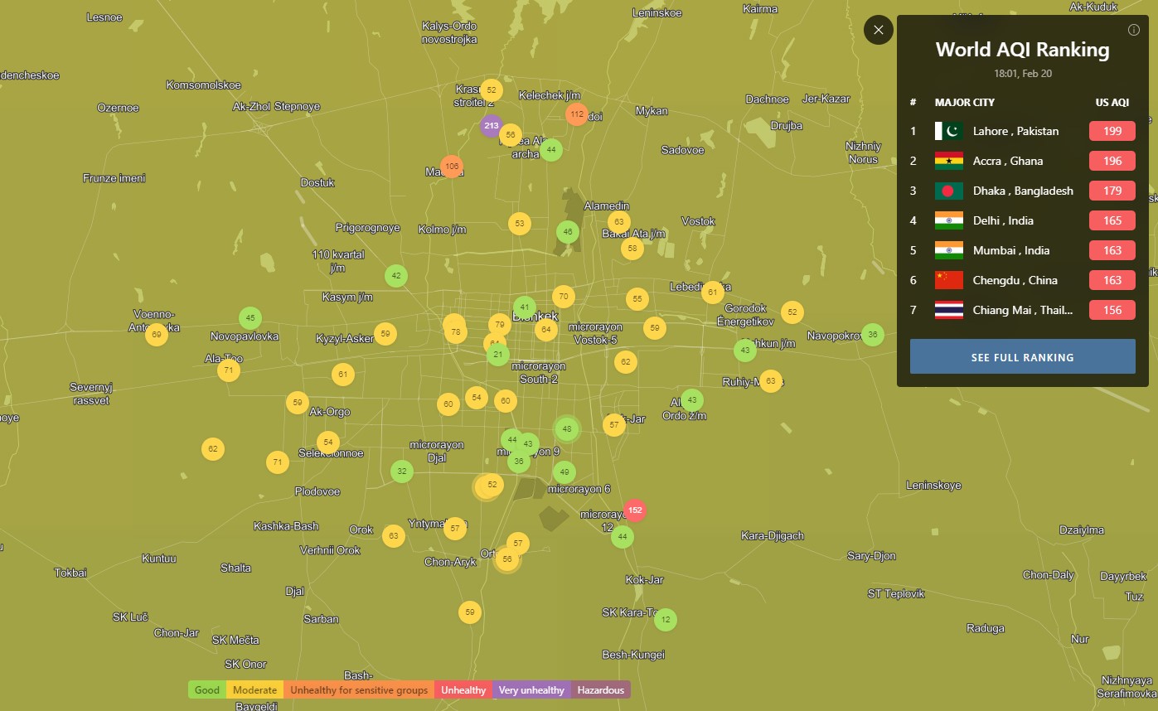Select the yellow 79 AQI station marker
This screenshot has width=1158, height=711.
point(498,324)
